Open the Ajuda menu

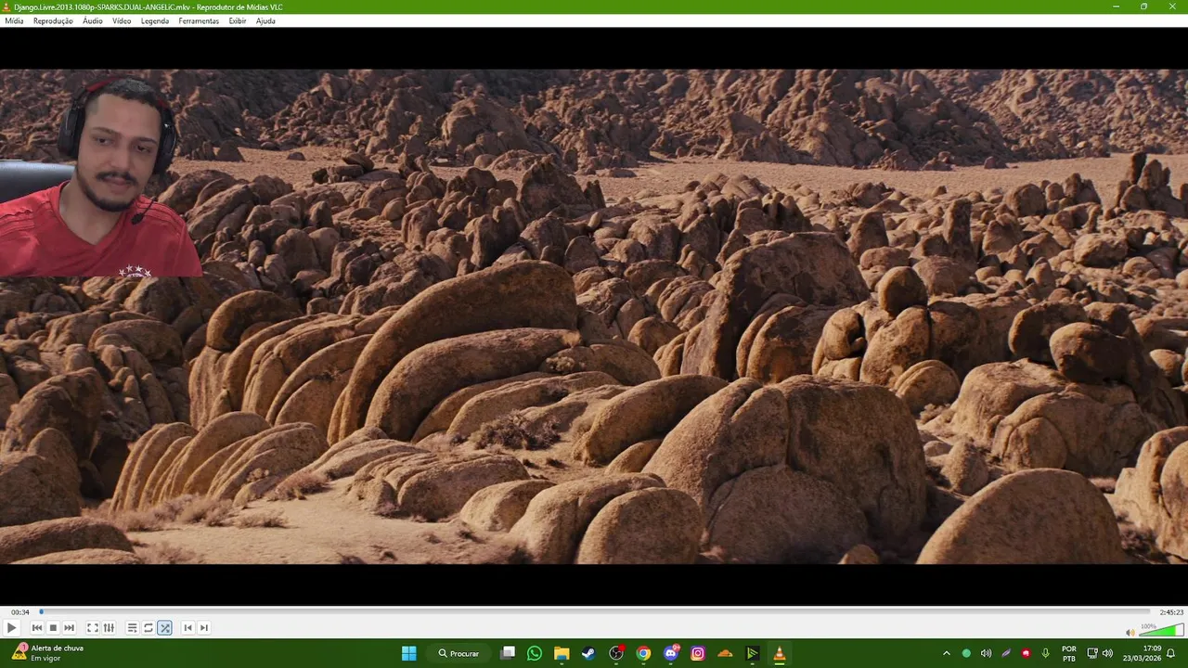(x=265, y=20)
